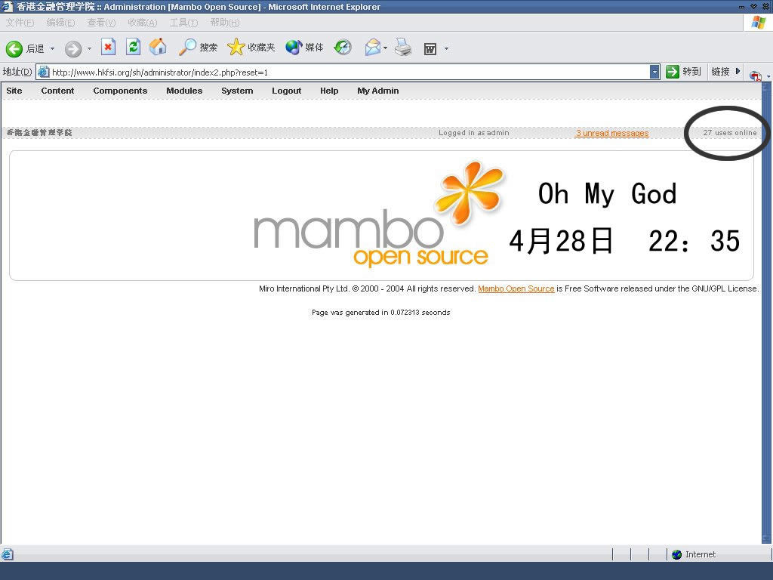Screen dimensions: 773x580
Task: Open the Forward history dropdown arrow
Action: pos(89,48)
